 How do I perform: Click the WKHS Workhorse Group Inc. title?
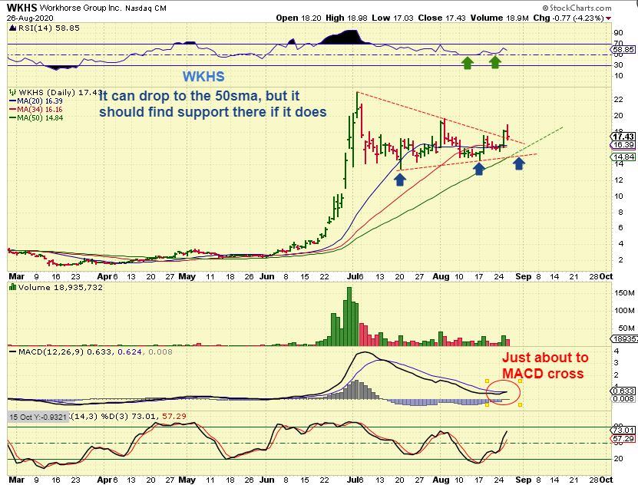point(64,8)
